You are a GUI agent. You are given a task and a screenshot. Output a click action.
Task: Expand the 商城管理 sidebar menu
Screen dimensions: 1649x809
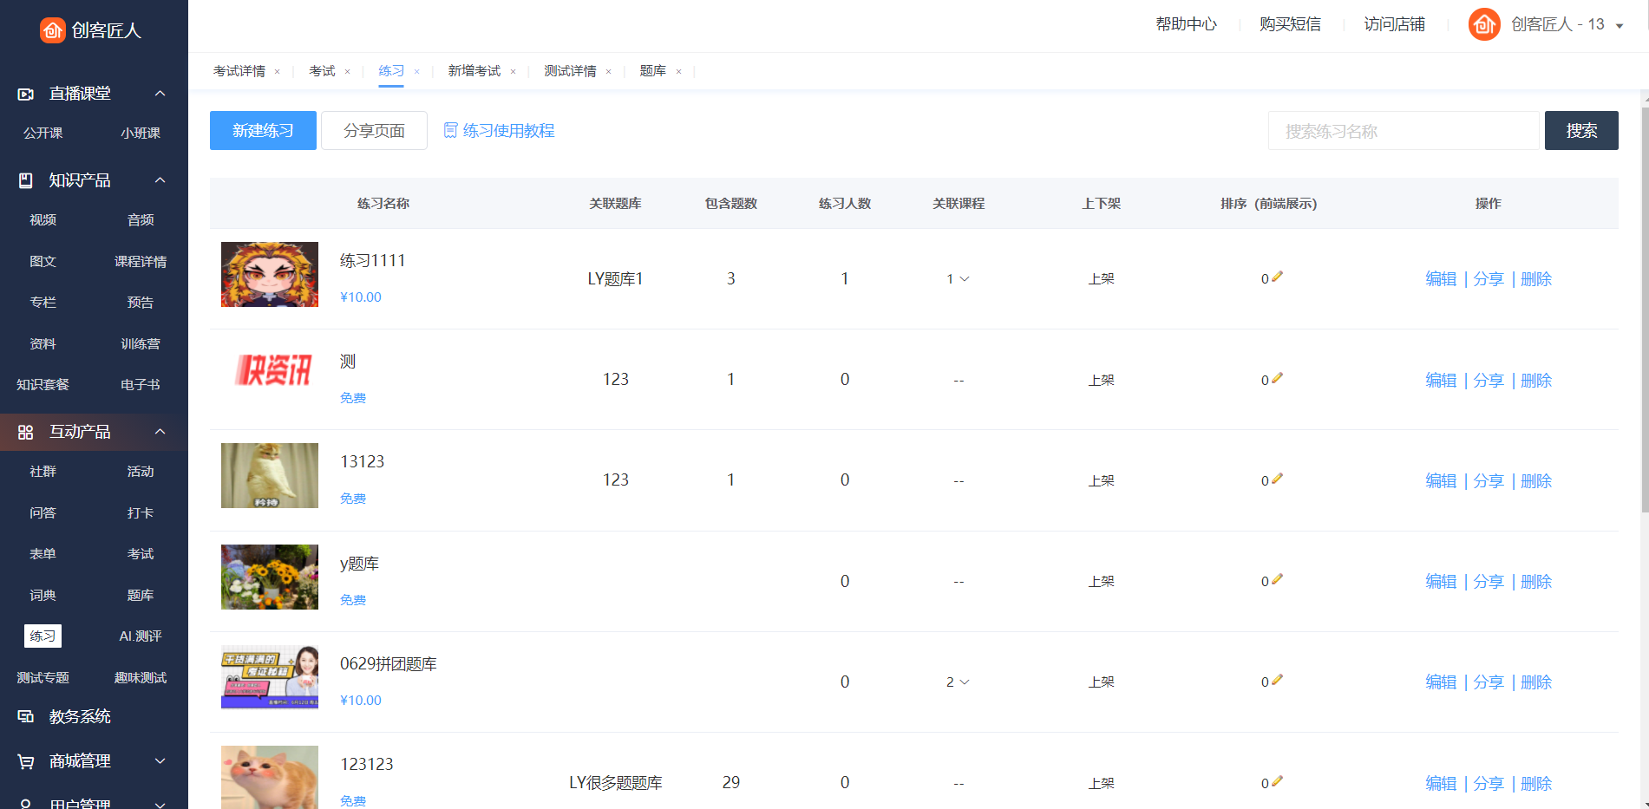coord(160,761)
